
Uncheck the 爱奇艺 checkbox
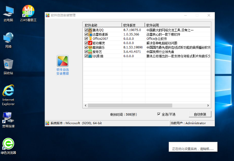tap(86, 52)
